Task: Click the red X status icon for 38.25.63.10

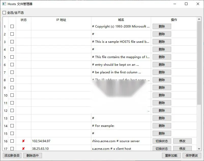Action: click(x=23, y=149)
